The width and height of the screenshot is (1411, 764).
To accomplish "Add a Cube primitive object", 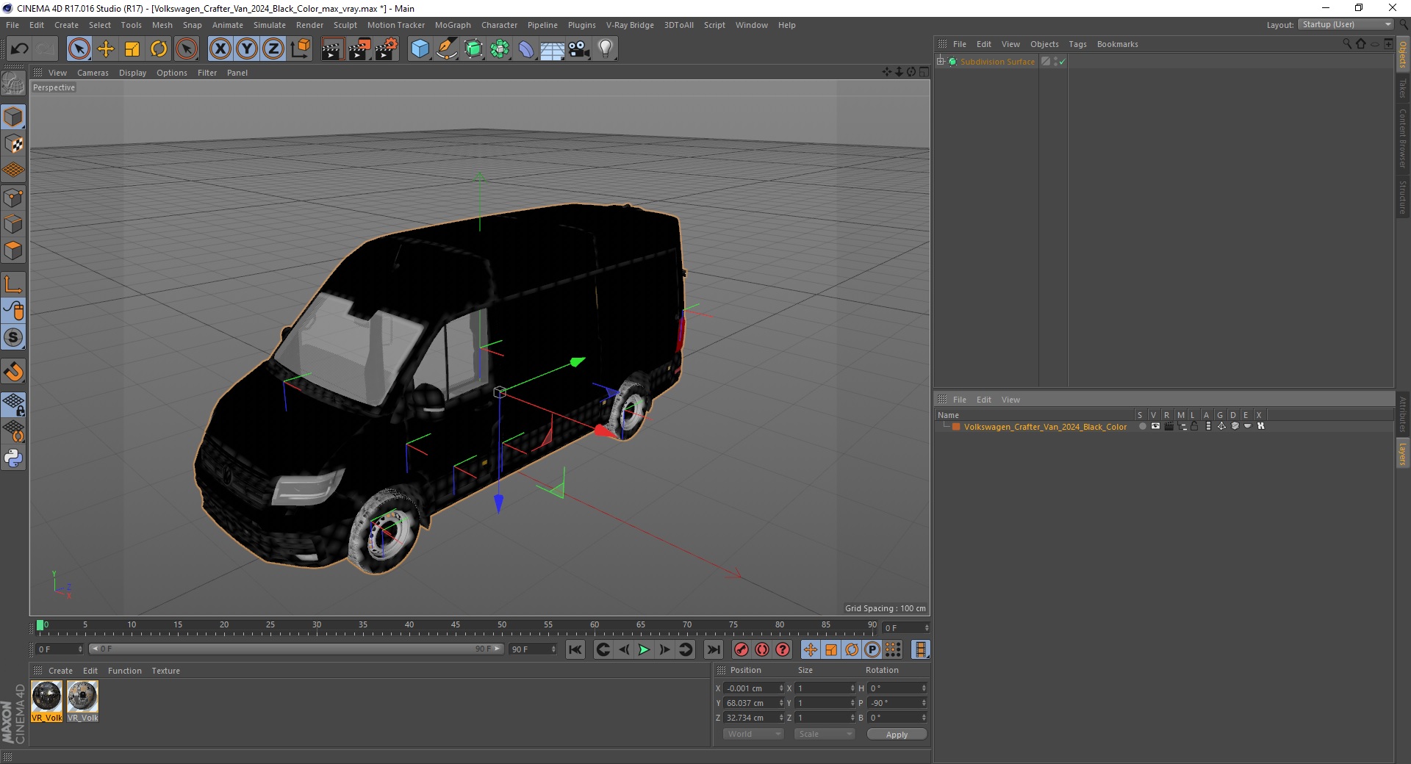I will pyautogui.click(x=420, y=49).
